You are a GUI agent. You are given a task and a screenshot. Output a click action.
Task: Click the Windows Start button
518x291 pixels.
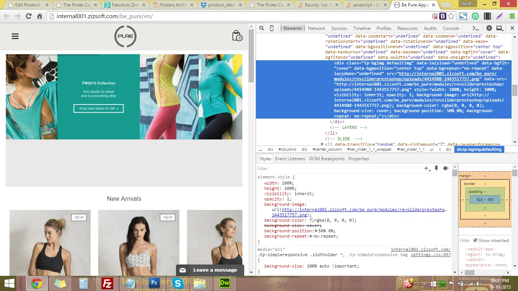pos(9,283)
